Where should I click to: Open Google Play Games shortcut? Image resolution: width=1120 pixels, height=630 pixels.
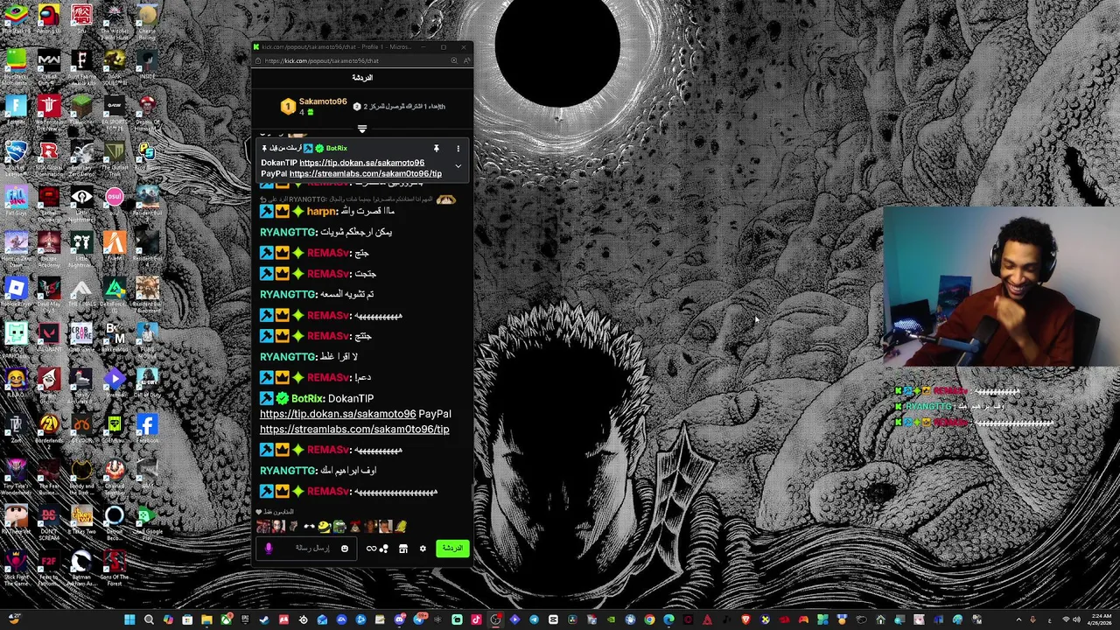147,523
